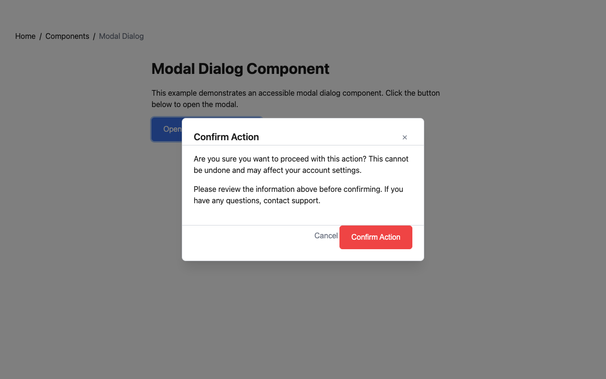The image size is (606, 379).
Task: Click the text asking to contact support
Action: click(x=298, y=195)
